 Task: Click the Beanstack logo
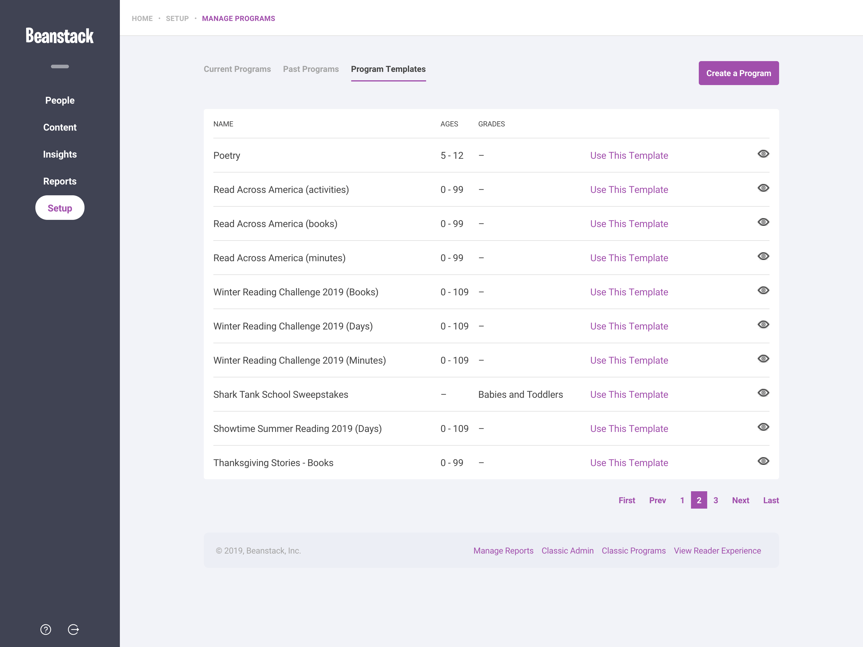tap(60, 36)
